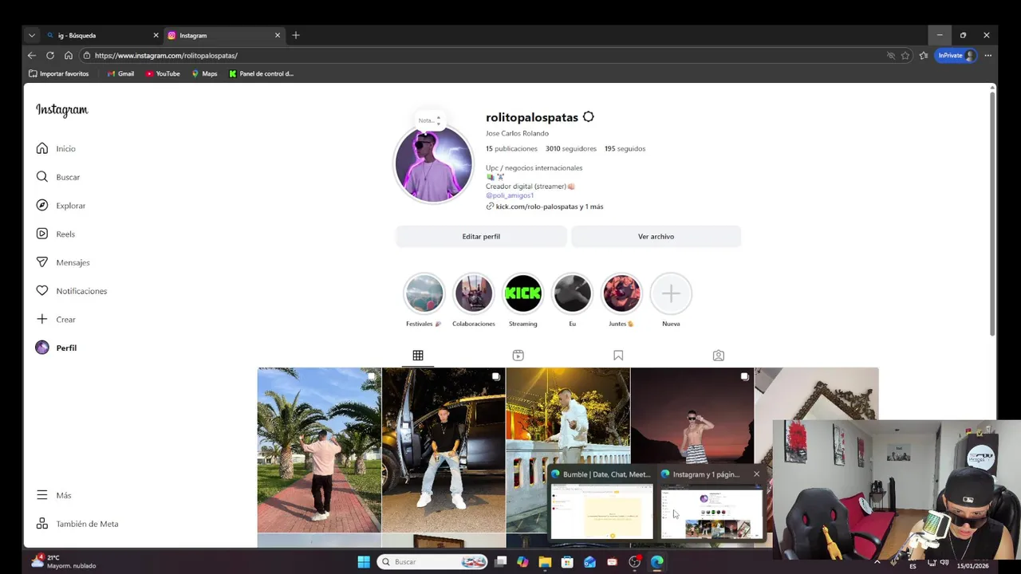
Task: Open profile settings gear next to rolitopalospatas
Action: coord(588,117)
